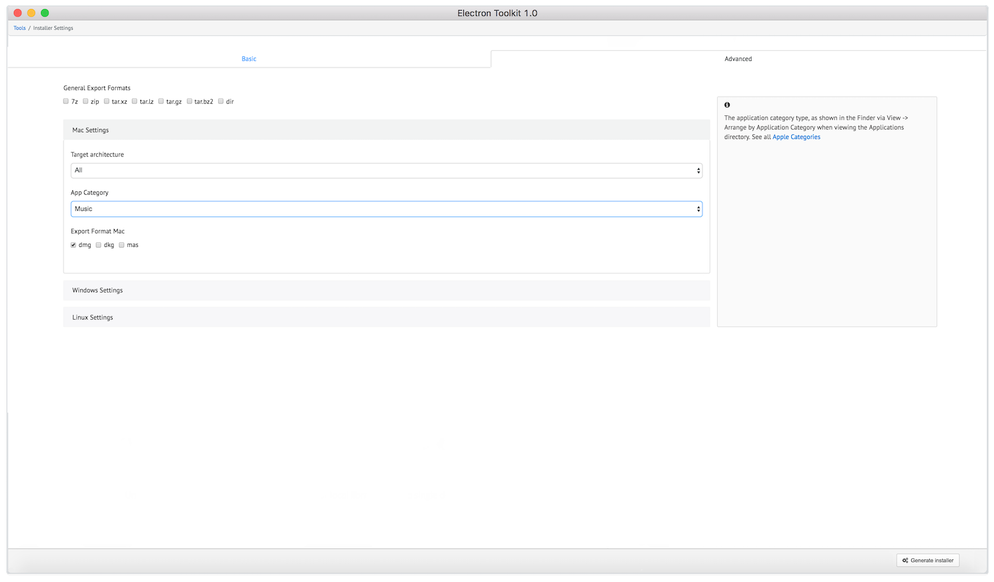
Task: Toggle the dir export format checkbox
Action: tap(221, 101)
